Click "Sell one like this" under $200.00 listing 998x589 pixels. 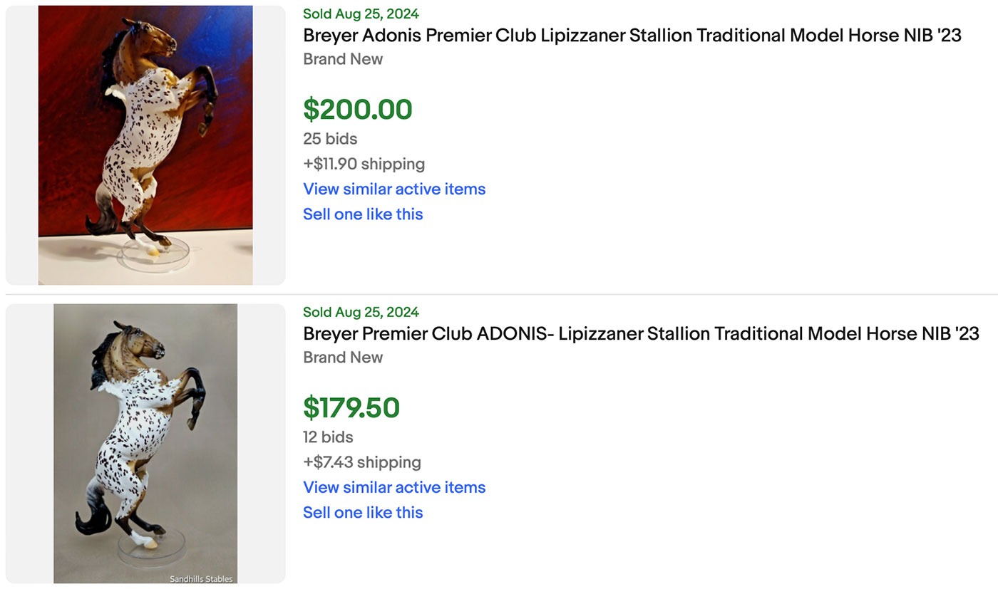pos(363,214)
